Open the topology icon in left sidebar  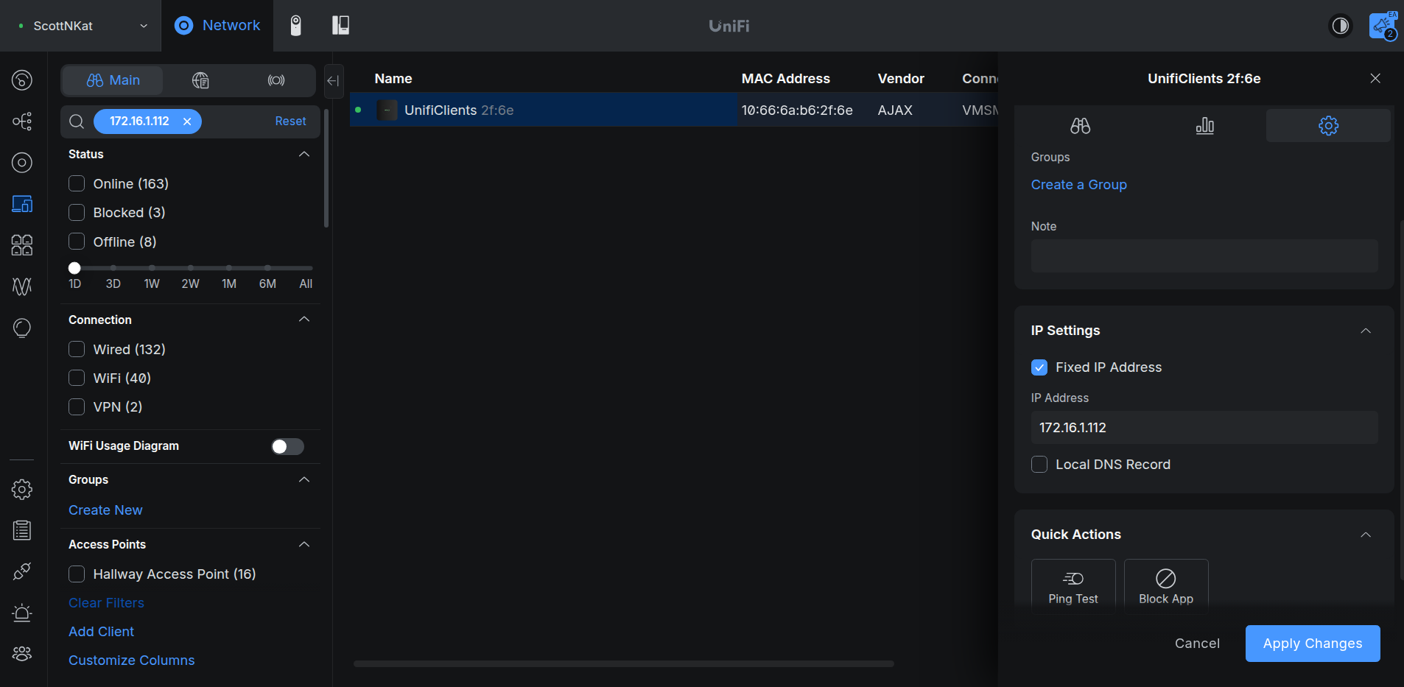pos(22,121)
